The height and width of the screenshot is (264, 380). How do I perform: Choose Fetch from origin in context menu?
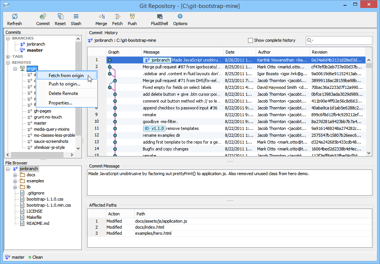[66, 76]
